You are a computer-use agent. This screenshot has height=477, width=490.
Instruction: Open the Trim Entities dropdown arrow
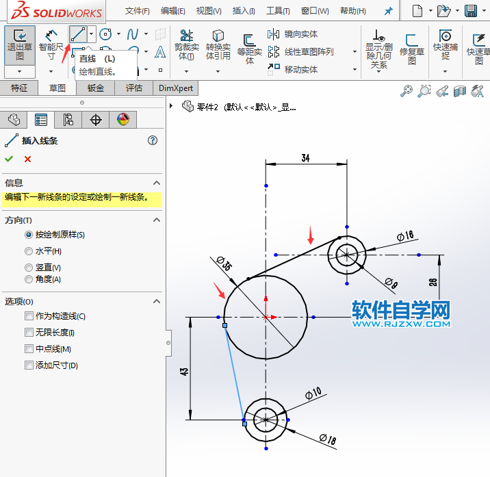tap(187, 72)
